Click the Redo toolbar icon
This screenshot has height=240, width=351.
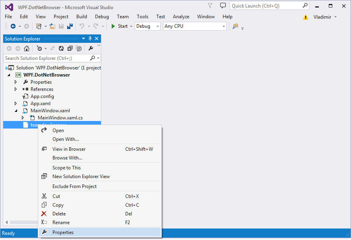point(96,26)
